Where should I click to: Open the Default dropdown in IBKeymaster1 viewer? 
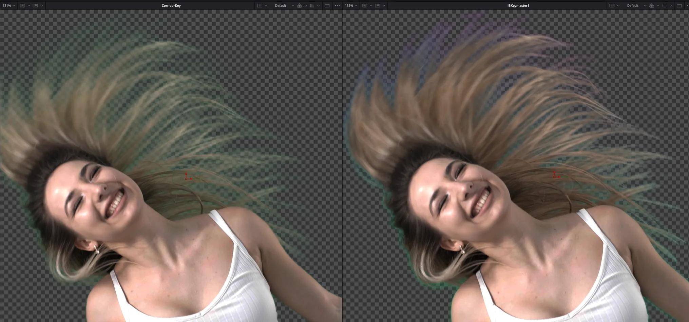(636, 5)
